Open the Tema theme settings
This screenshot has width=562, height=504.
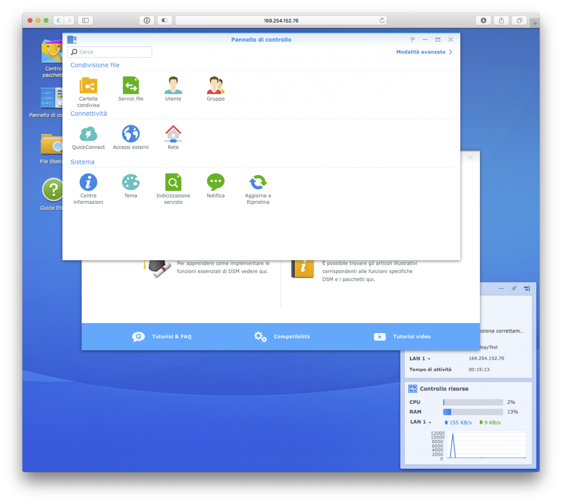click(x=131, y=183)
